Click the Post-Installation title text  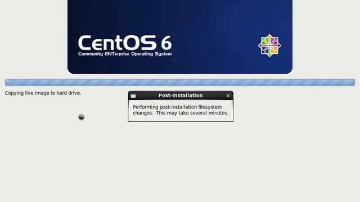(x=181, y=95)
